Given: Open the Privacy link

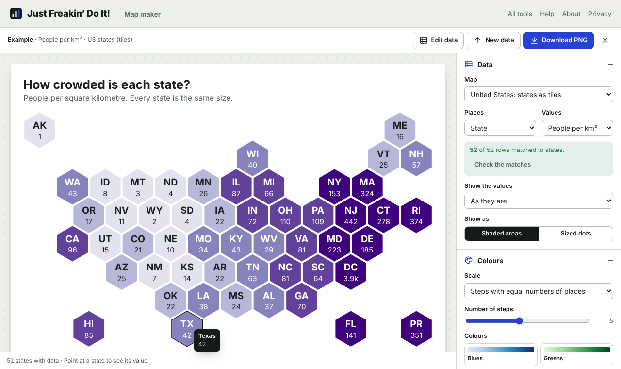Looking at the screenshot, I should 600,14.
